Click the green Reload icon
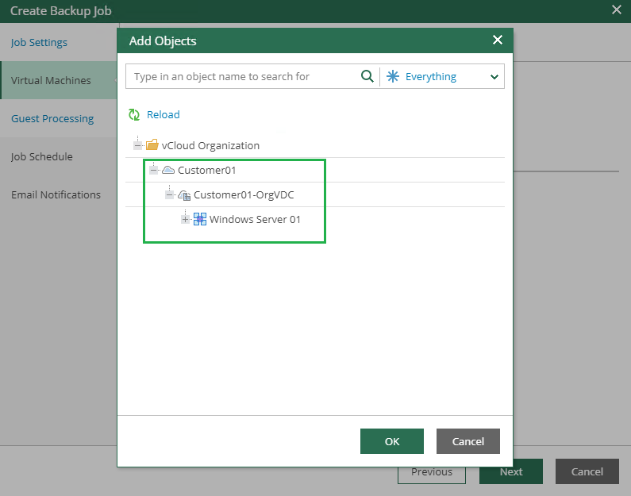Image resolution: width=631 pixels, height=496 pixels. coord(134,115)
